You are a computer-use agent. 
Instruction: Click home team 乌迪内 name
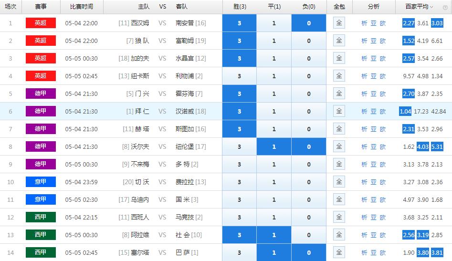pos(140,199)
